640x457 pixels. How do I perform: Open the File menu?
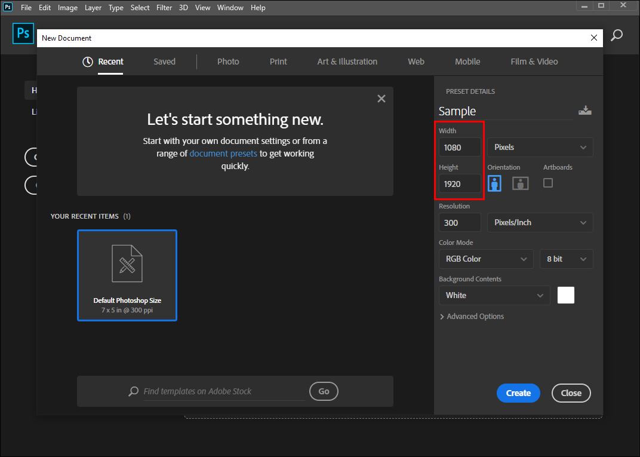point(26,8)
